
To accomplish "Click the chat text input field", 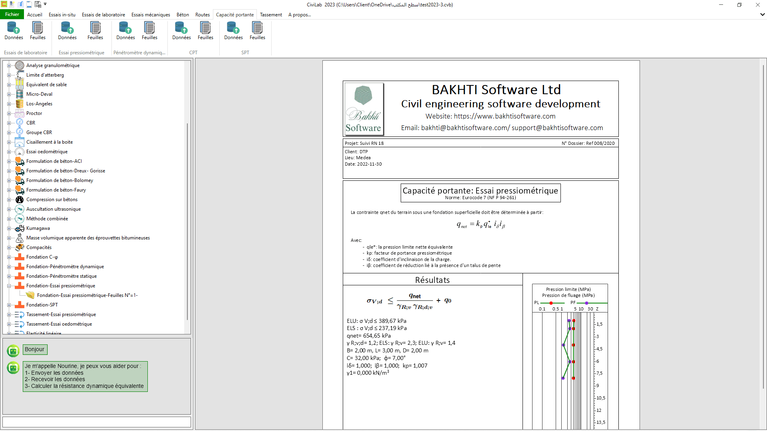I will pos(96,422).
